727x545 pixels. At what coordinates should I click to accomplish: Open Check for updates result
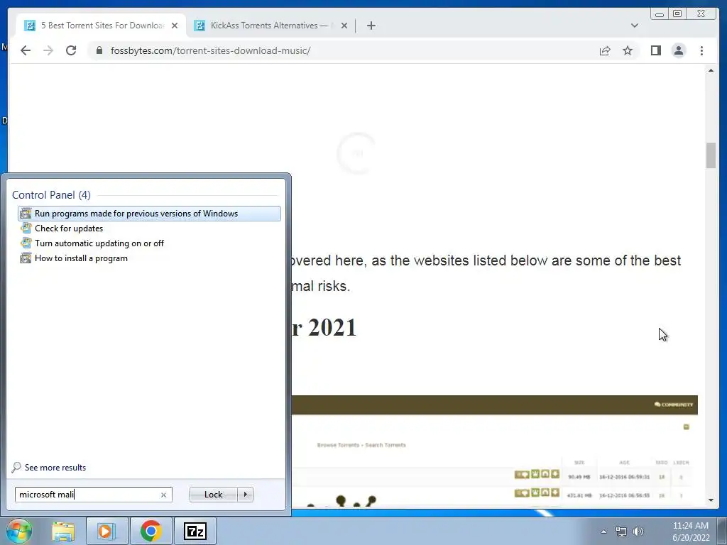[149, 229]
